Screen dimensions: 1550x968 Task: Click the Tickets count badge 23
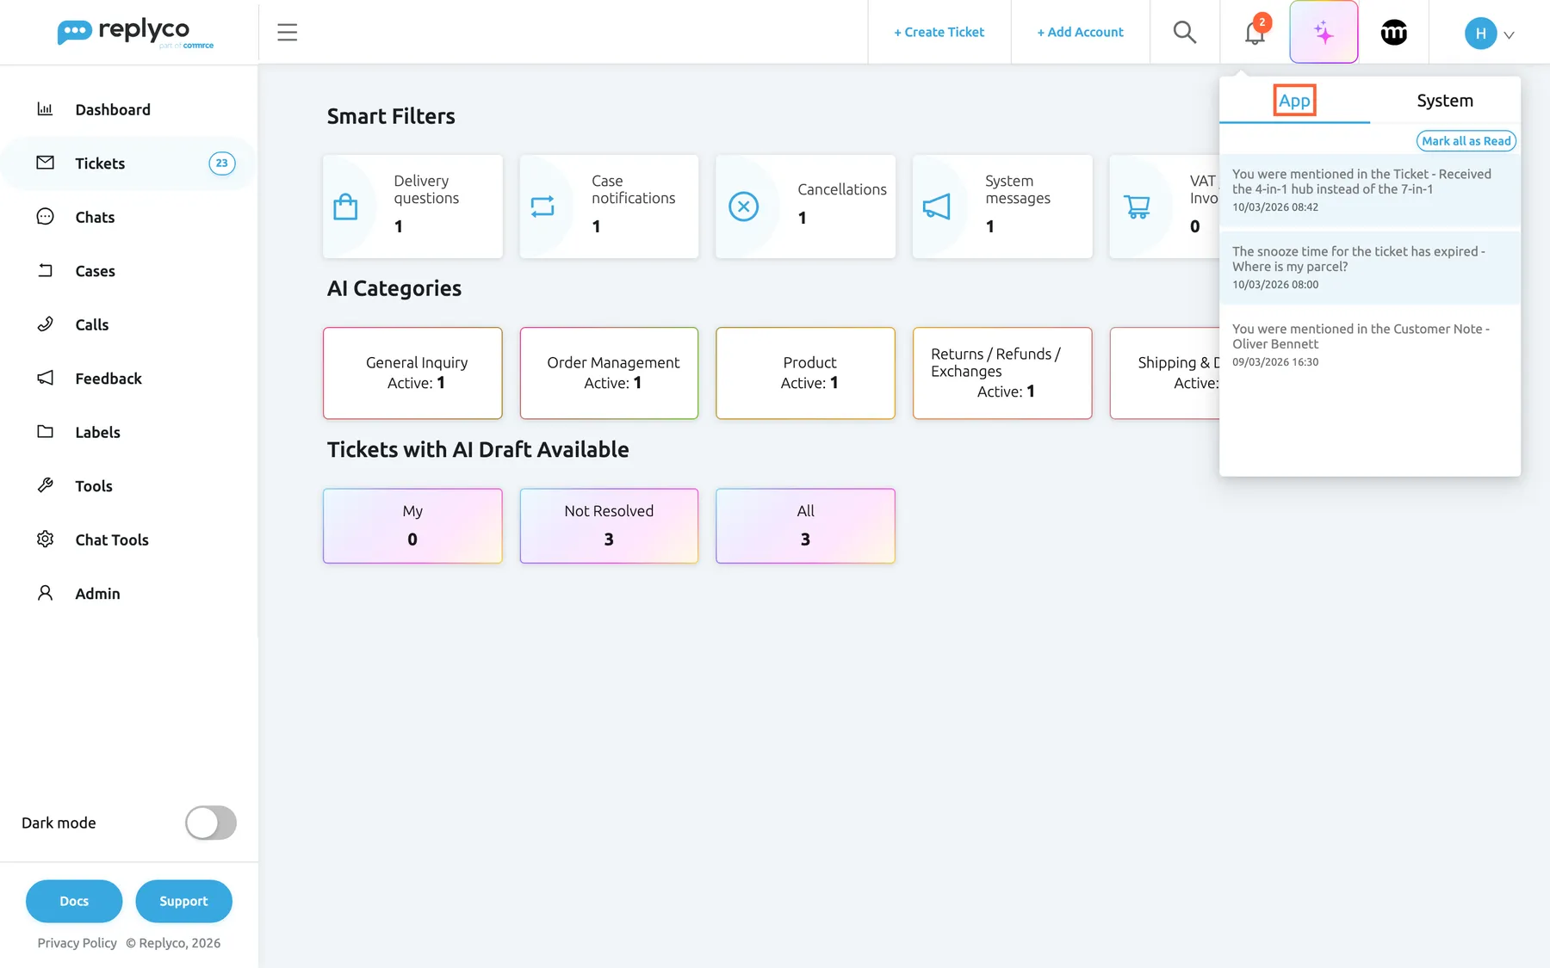(221, 163)
